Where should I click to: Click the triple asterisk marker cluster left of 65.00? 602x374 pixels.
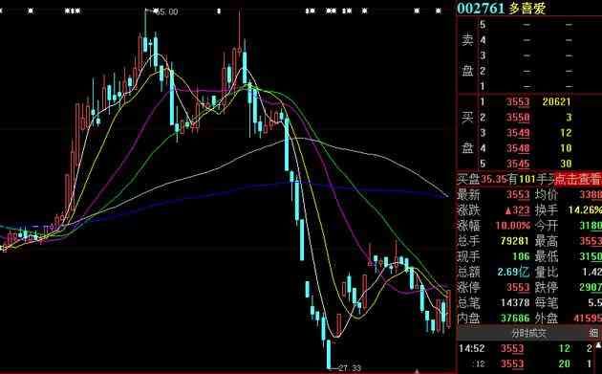(73, 11)
